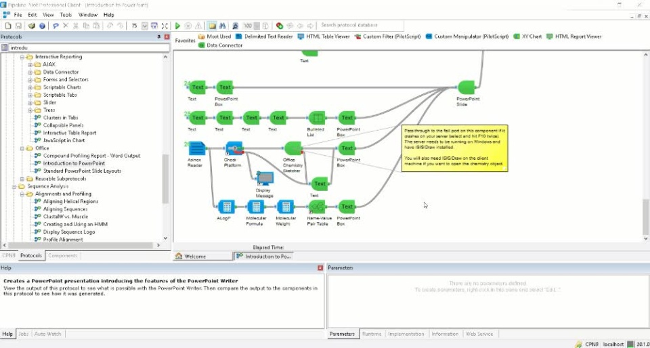Screen dimensions: 650x348
Task: Click Custom Filter (PilotScript) favorite
Action: [387, 37]
